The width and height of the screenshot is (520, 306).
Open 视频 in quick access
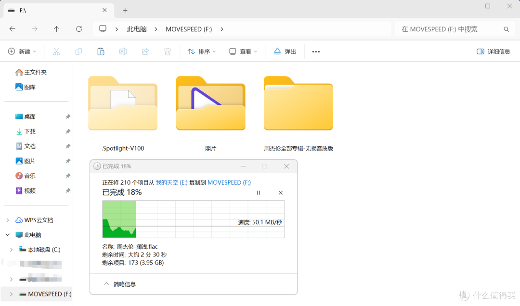[26, 191]
